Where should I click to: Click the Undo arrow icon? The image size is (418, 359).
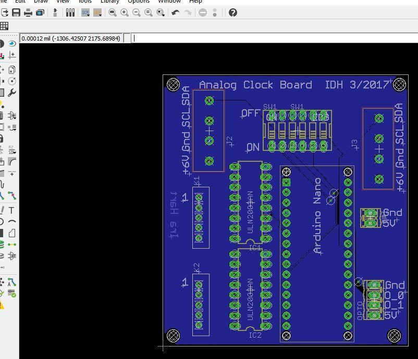[x=176, y=12]
